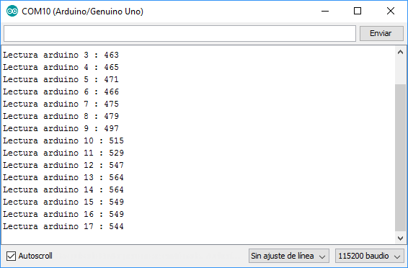This screenshot has height=268, width=408.
Task: Click line 'Lectura arduino 3 : 463'
Action: pos(61,55)
